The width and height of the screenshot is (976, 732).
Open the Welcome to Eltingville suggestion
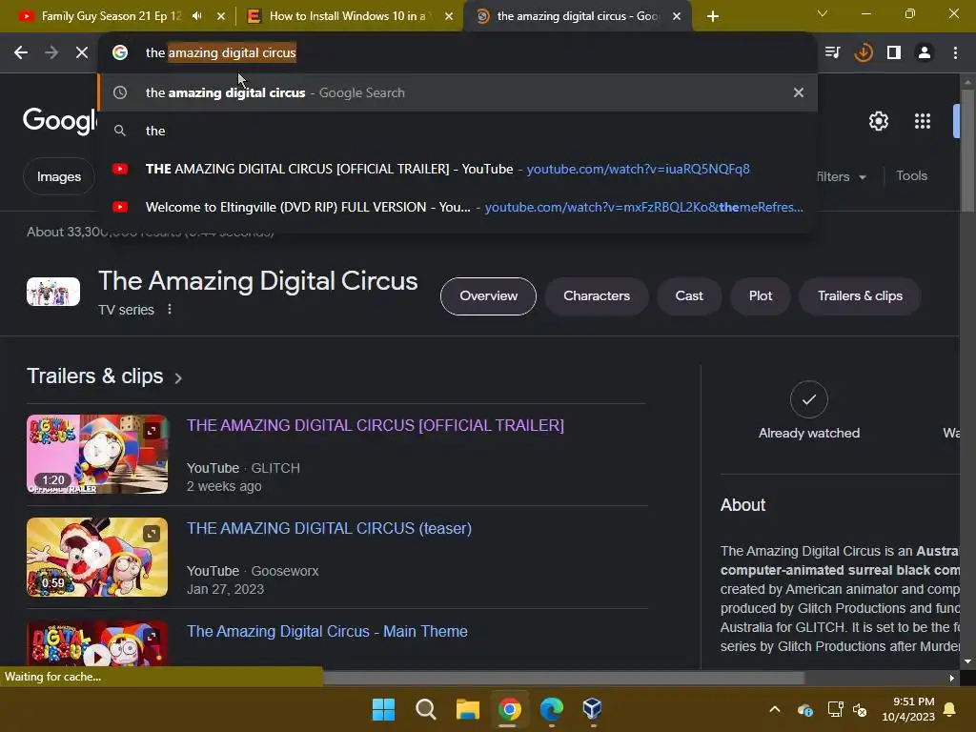click(457, 207)
